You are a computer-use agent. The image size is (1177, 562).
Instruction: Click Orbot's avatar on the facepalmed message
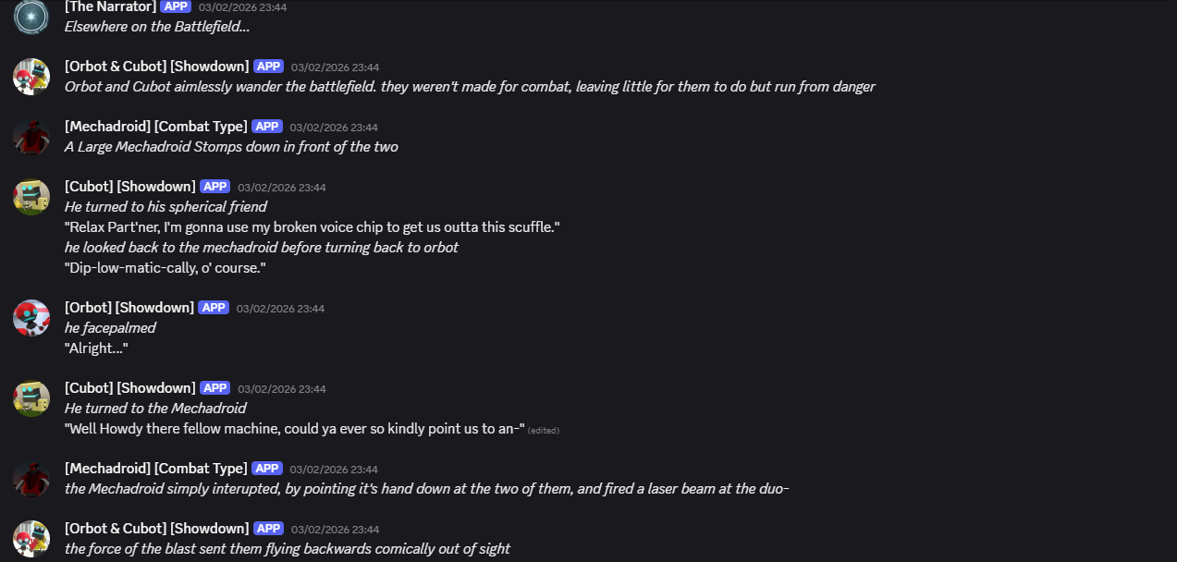(31, 318)
